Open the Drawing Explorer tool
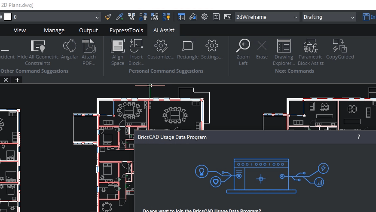The width and height of the screenshot is (376, 212). tap(284, 46)
